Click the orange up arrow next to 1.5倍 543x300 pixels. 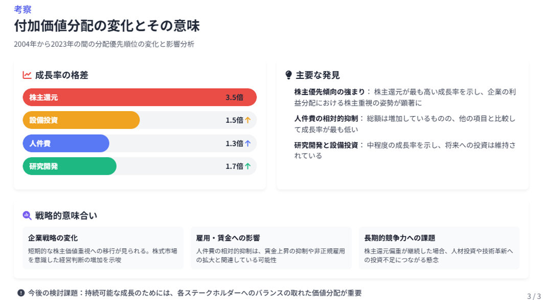(x=247, y=120)
